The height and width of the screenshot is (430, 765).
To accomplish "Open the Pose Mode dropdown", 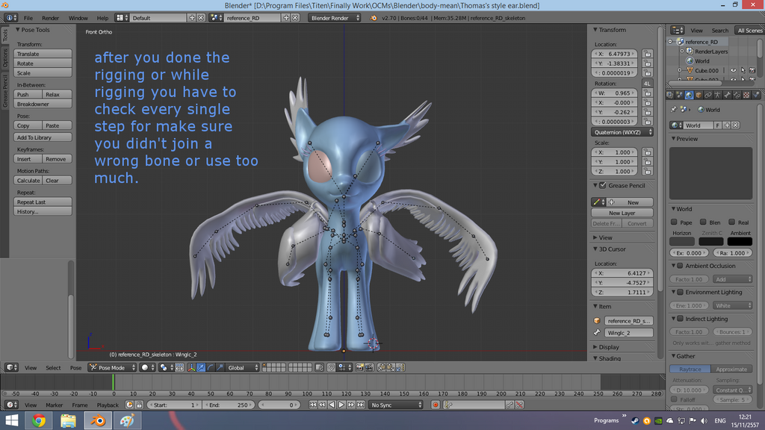I will click(112, 367).
